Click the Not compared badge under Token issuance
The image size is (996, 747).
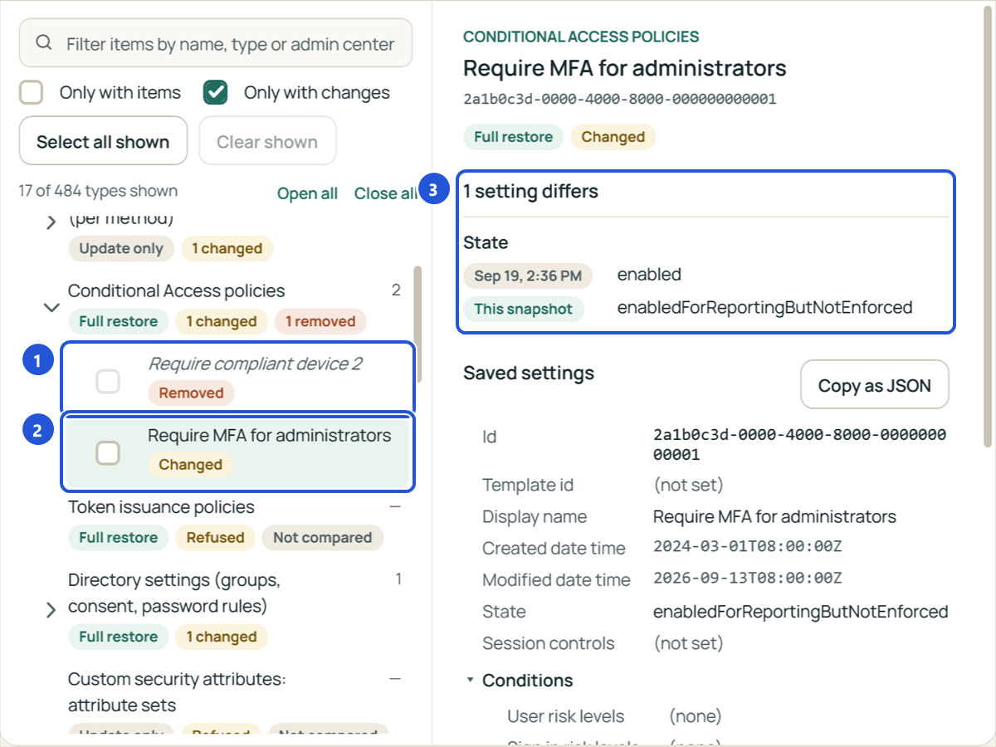(x=322, y=537)
